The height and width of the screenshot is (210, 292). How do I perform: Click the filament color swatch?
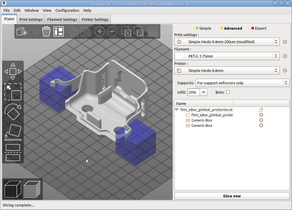click(x=179, y=56)
